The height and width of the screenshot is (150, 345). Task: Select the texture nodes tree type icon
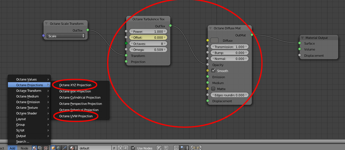click(x=45, y=148)
